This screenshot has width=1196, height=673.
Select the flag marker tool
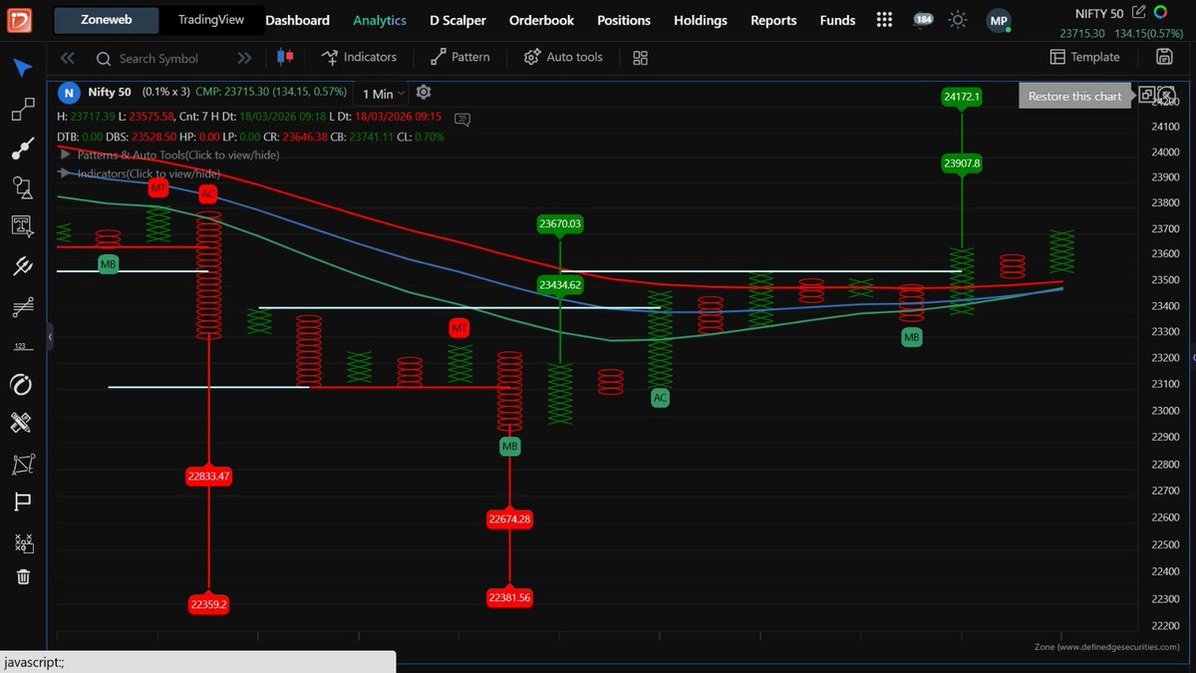[22, 503]
